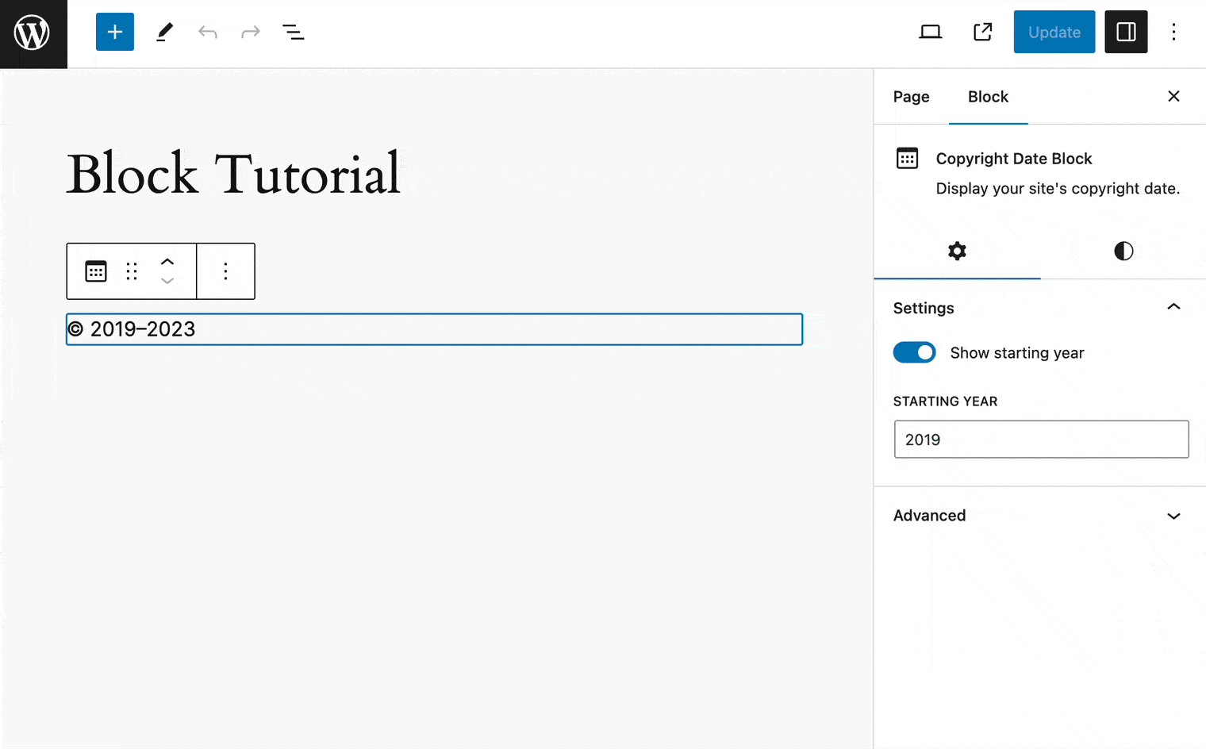The image size is (1206, 749).
Task: Click the WordPress logo
Action: [33, 33]
